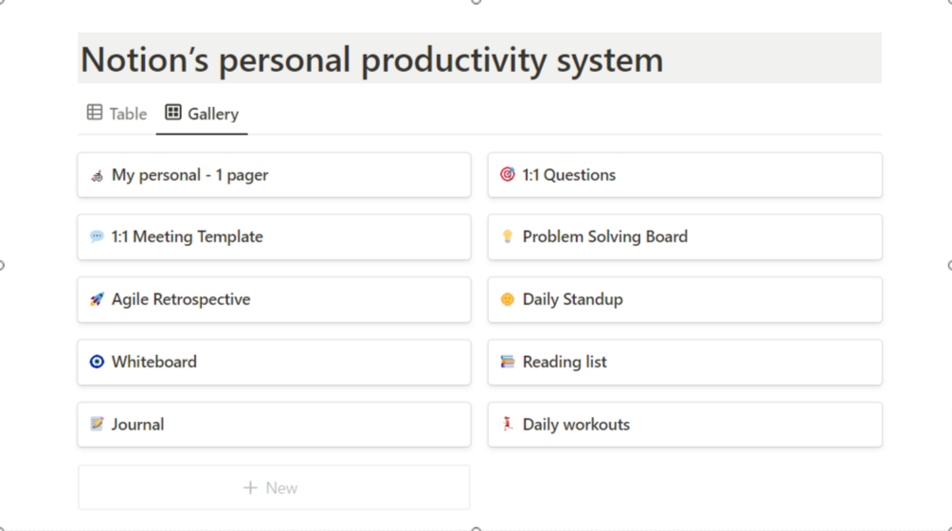Switch to the Table view tab
This screenshot has height=531, width=952.
coord(117,114)
